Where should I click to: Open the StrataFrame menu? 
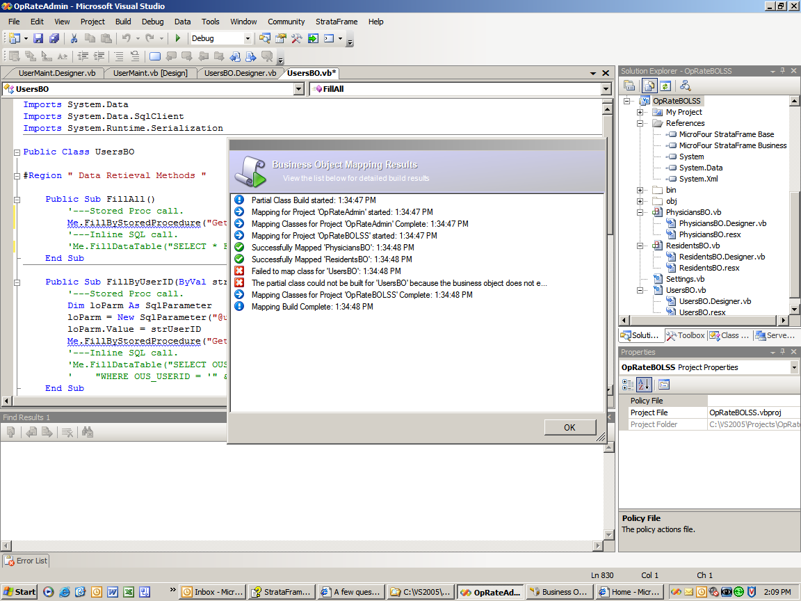pyautogui.click(x=336, y=22)
